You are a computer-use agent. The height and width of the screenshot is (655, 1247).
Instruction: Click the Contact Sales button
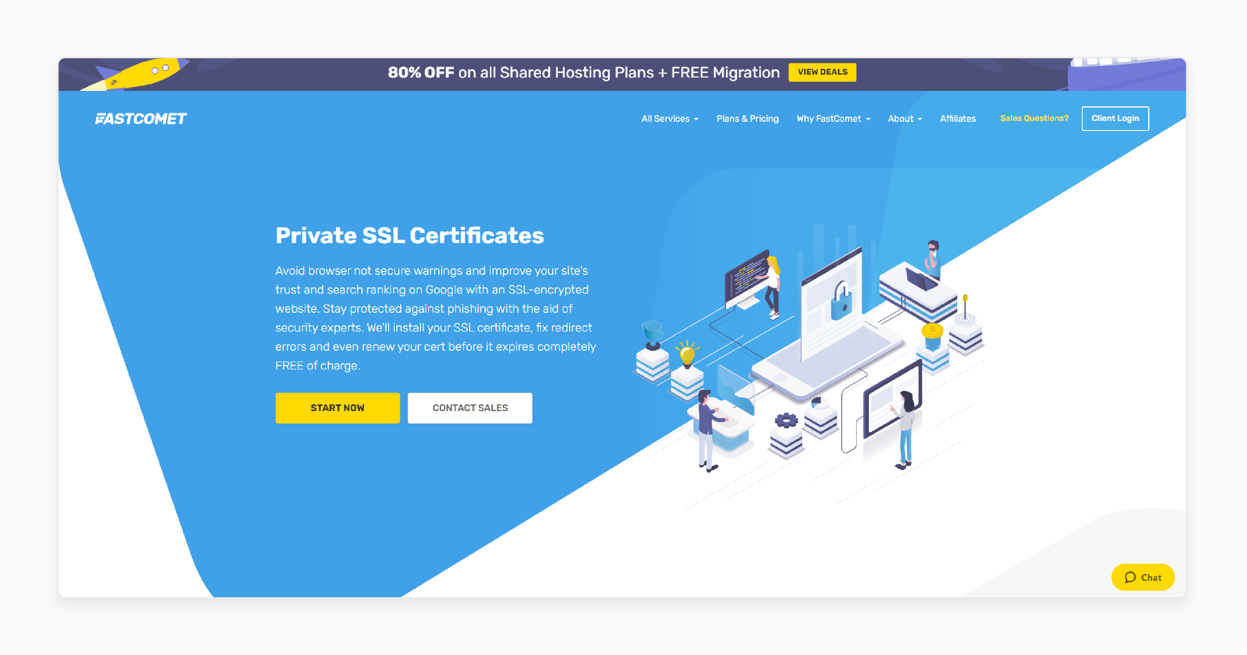coord(469,408)
